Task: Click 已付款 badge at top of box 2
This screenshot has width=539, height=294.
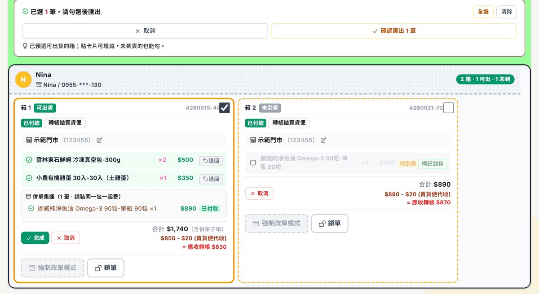Action: point(255,123)
